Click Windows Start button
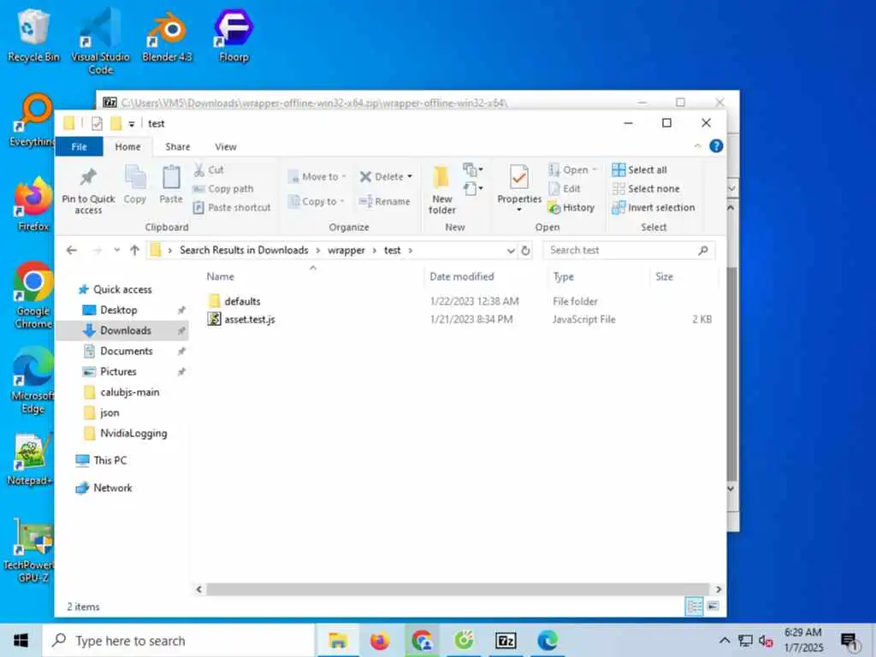 [21, 641]
